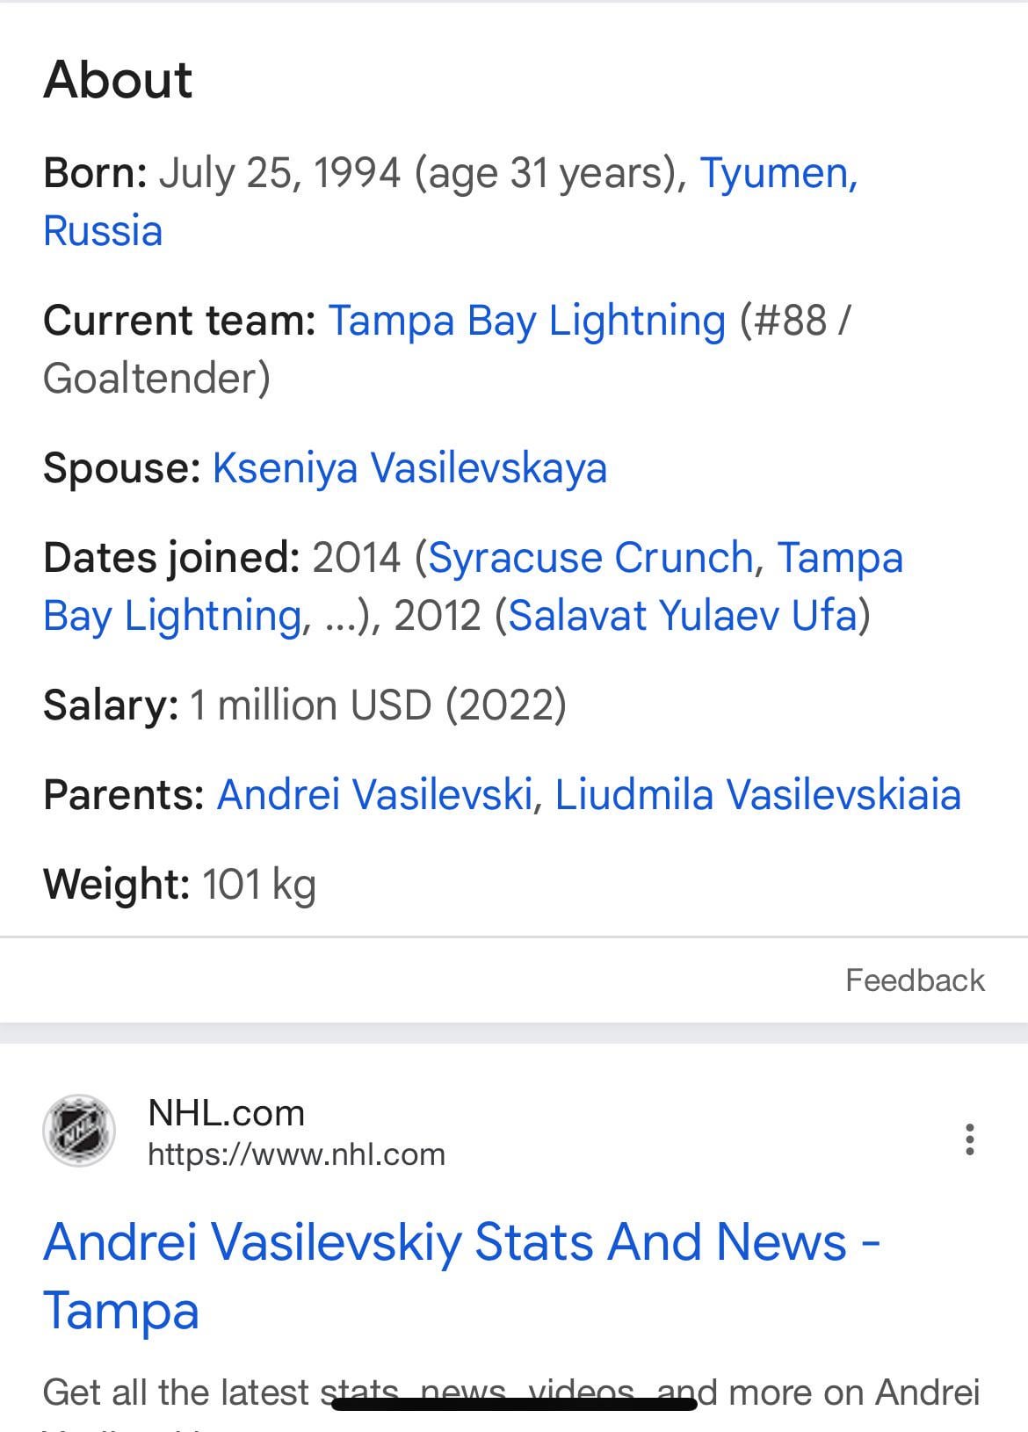Open the Salavat Yulaev Ufa link

682,616
